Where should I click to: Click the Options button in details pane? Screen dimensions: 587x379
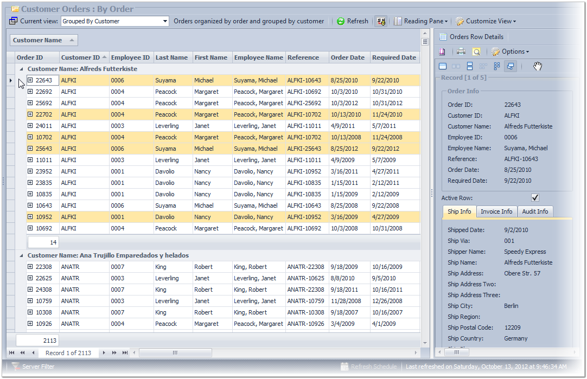tap(510, 52)
